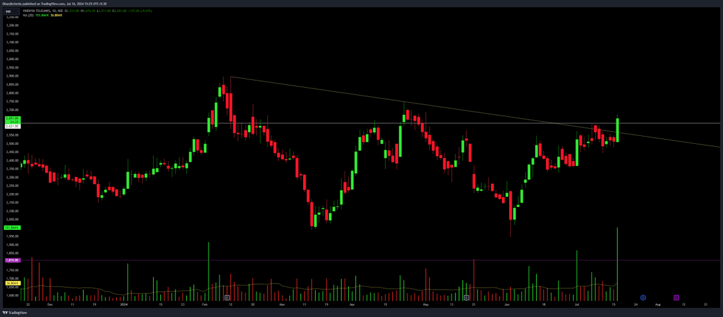Screen dimensions: 723x317
Task: Open the blue dividend marker near 24
Action: (643, 298)
